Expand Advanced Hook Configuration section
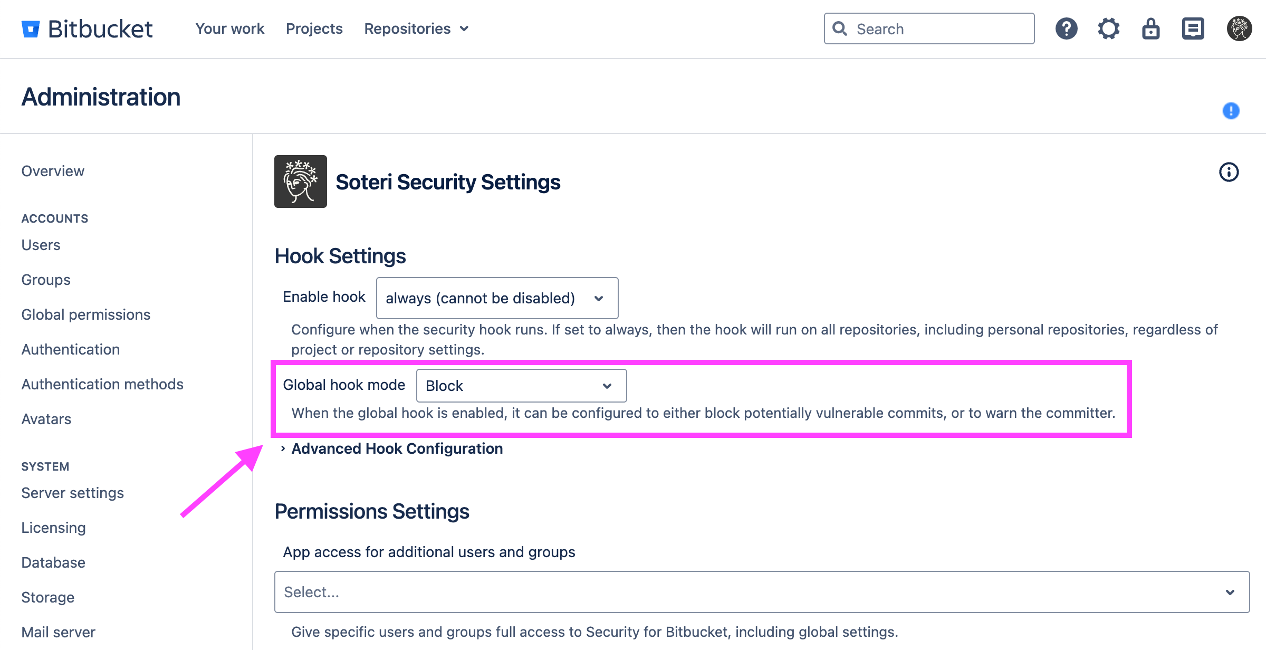This screenshot has width=1266, height=650. click(x=397, y=448)
